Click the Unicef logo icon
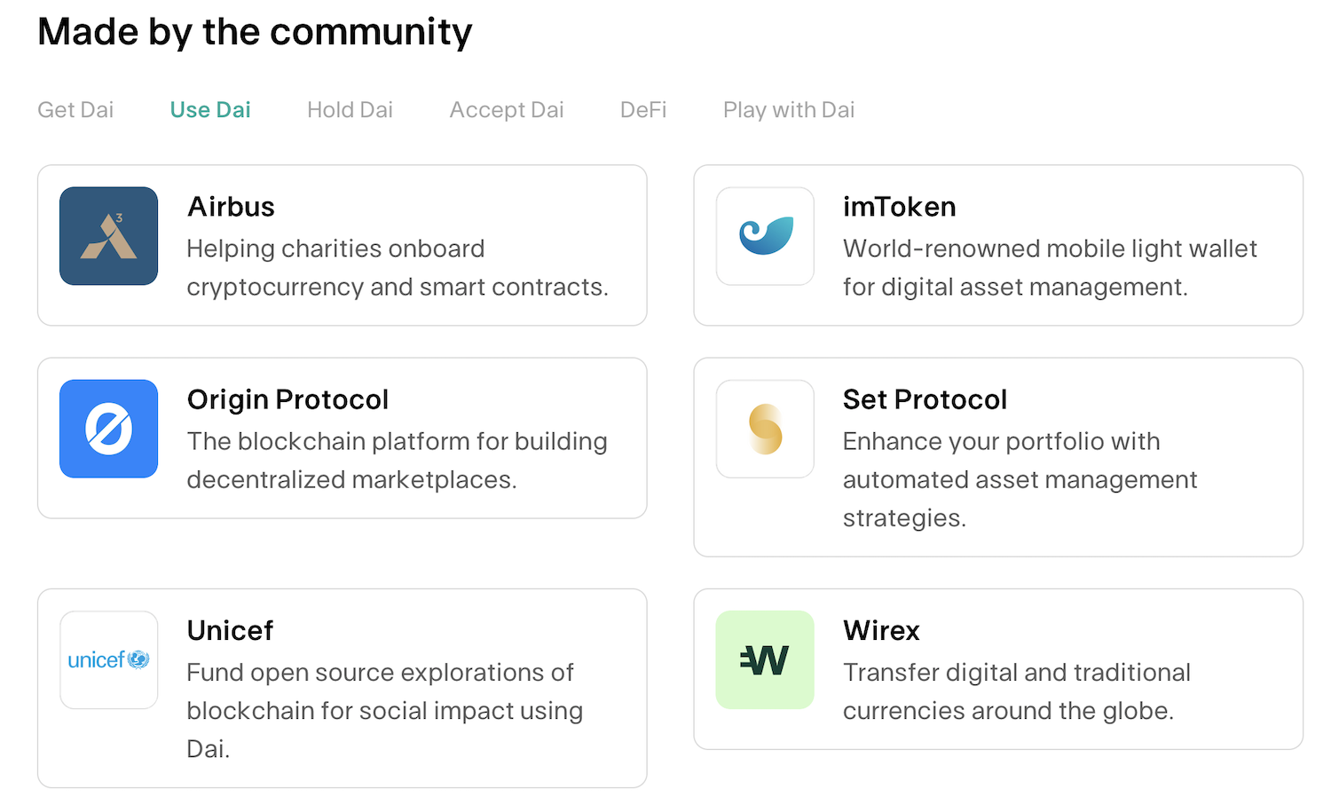This screenshot has height=797, width=1331. [109, 659]
